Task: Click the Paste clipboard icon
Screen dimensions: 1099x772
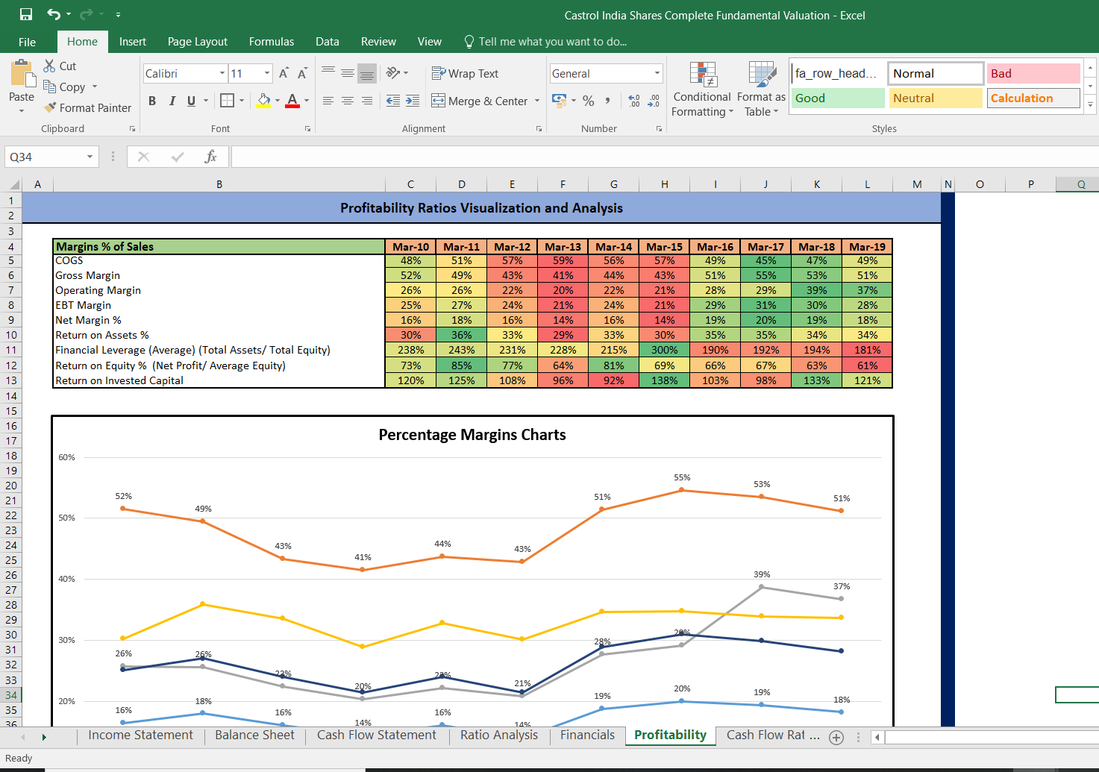Action: [22, 74]
